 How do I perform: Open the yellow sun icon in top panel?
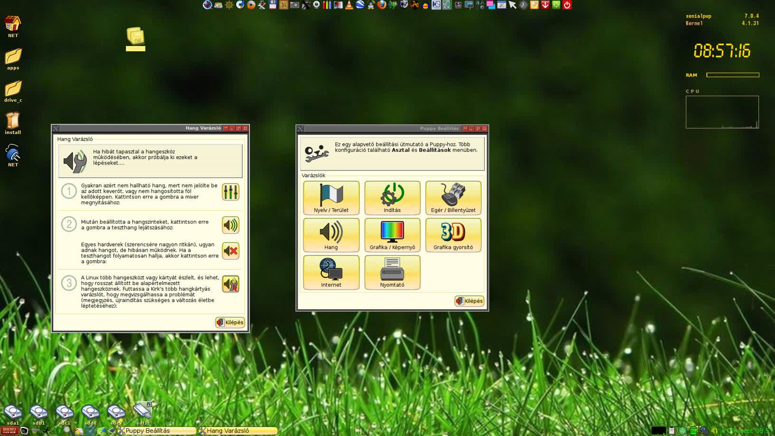point(229,5)
